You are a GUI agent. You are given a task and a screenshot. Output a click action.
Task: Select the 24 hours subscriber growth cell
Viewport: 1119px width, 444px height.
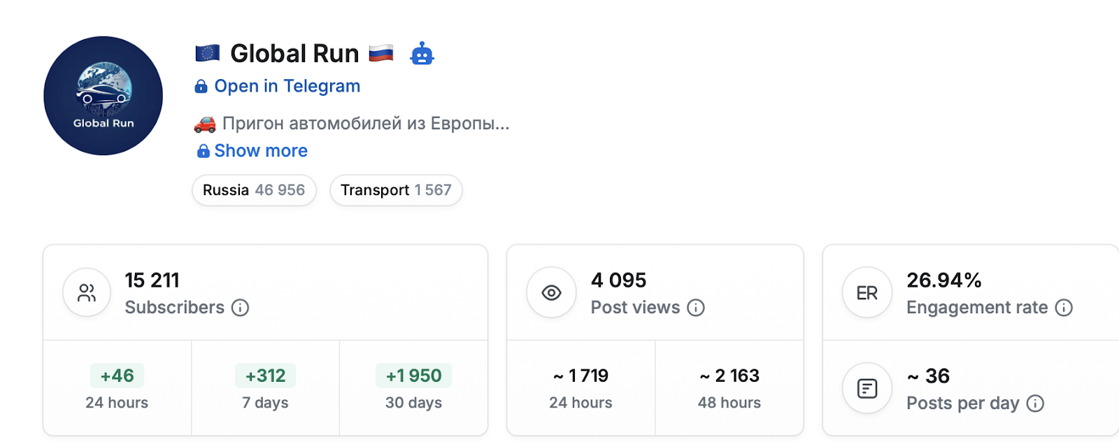tap(117, 388)
